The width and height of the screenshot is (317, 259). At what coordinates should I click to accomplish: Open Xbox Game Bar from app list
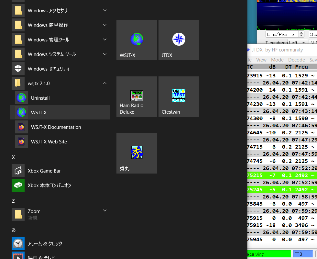(44, 171)
